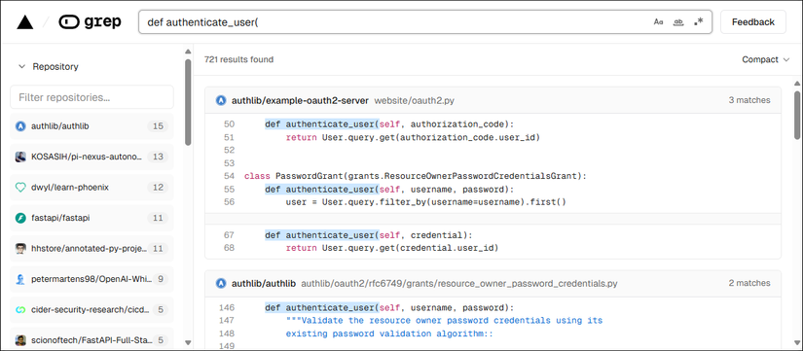Viewport: 803px width, 351px height.
Task: Click '721 results found' text
Action: (x=238, y=60)
